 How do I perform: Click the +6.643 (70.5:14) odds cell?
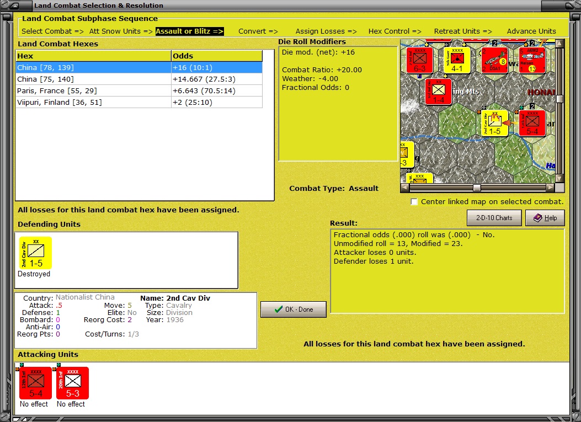click(217, 91)
